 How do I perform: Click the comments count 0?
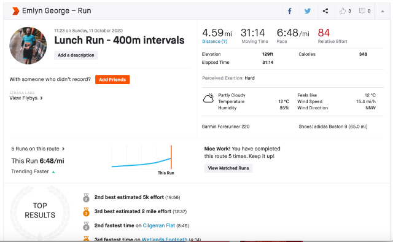tap(369, 11)
